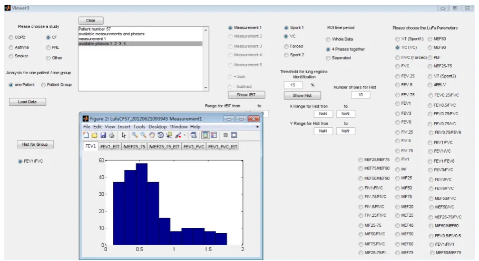Close the Figure 2 window

tap(253, 118)
